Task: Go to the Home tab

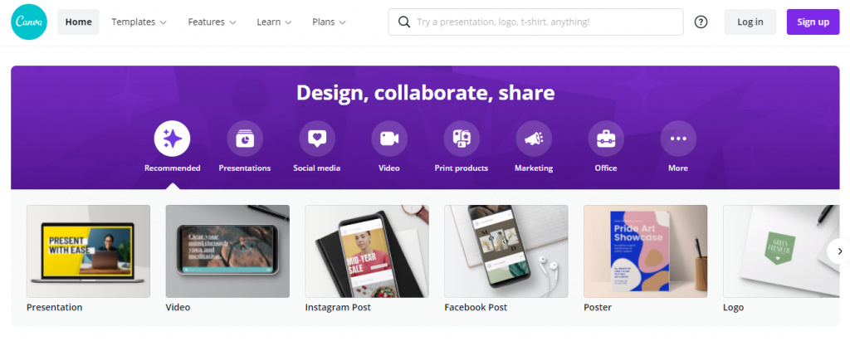Action: pos(79,22)
